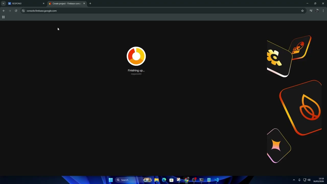The height and width of the screenshot is (184, 327).
Task: Open the clock and date showing 15:10
Action: 319,180
